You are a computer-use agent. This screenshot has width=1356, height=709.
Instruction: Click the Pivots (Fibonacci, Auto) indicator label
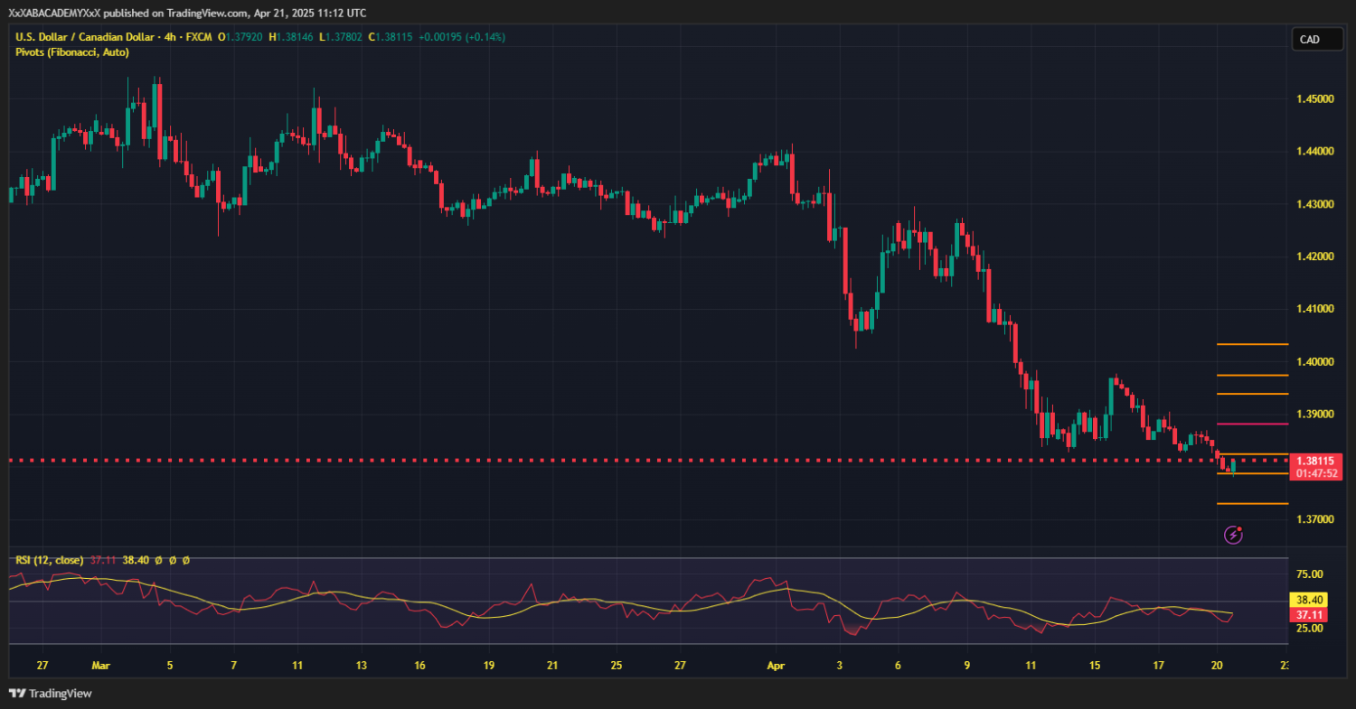tap(72, 52)
